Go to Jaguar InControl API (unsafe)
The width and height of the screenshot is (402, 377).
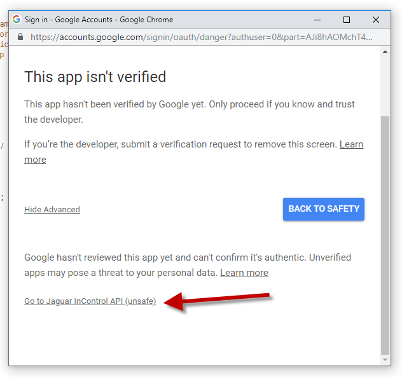click(90, 301)
